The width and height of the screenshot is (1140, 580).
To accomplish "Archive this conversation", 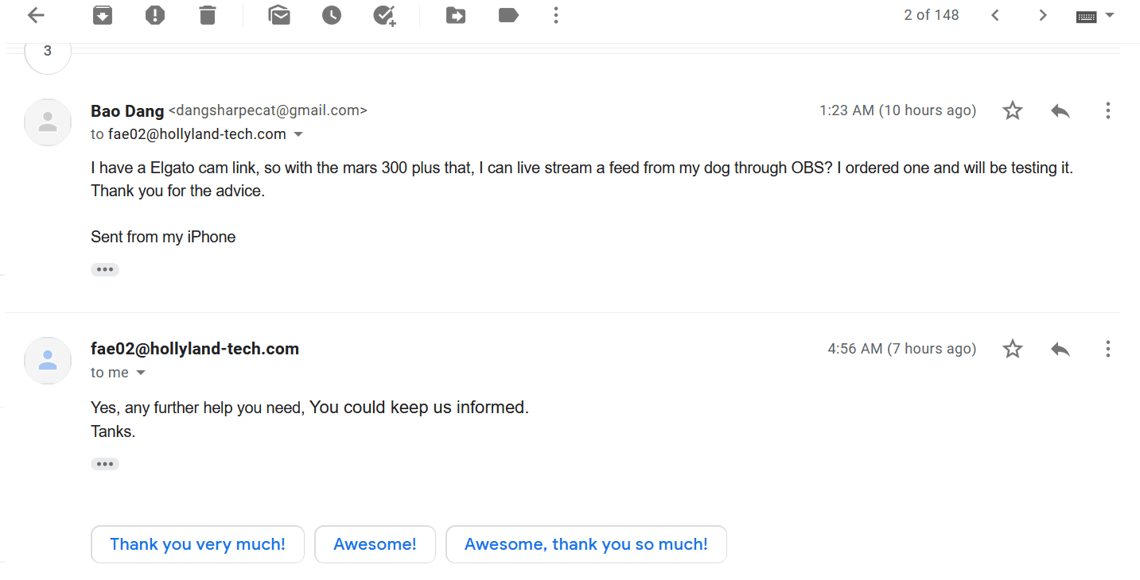I will [103, 15].
